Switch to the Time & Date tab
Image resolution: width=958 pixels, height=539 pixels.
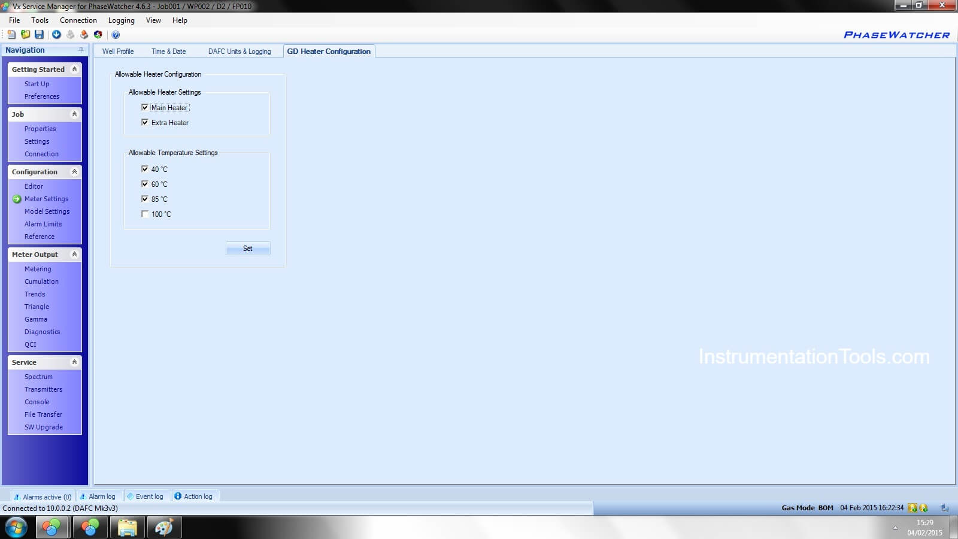point(168,52)
